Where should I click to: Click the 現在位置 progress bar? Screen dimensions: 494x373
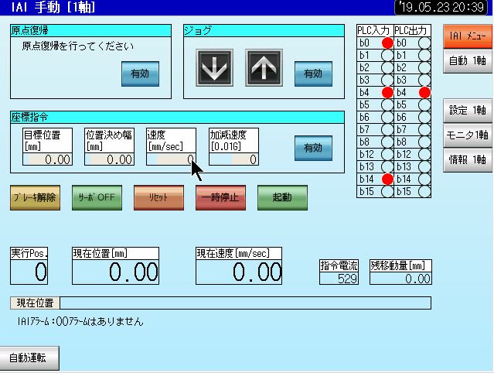pyautogui.click(x=245, y=303)
